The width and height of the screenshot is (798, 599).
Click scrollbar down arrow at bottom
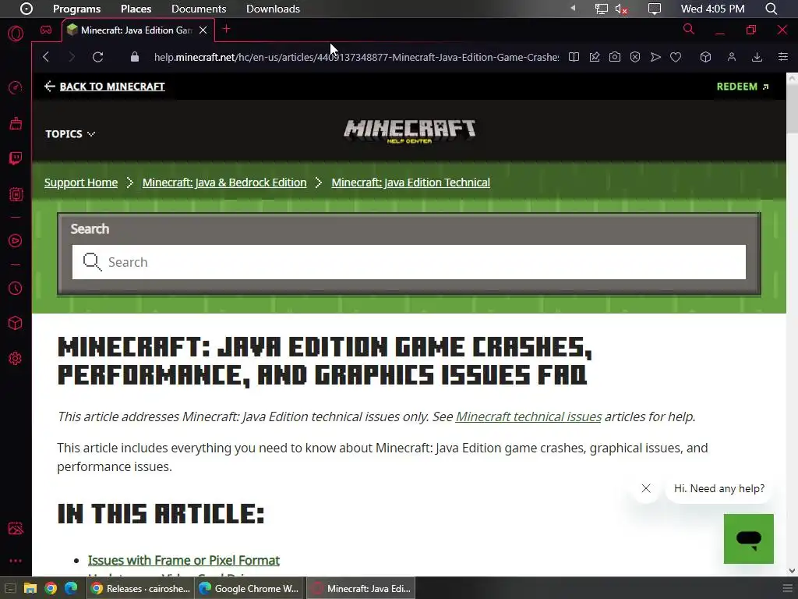coord(792,571)
